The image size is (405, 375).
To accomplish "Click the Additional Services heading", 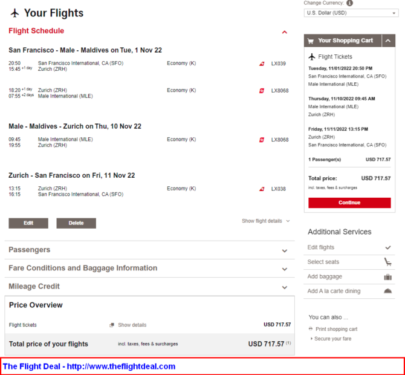I will pyautogui.click(x=339, y=232).
